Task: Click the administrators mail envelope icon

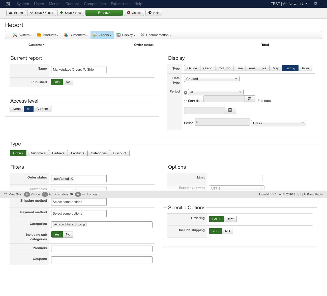Action: [71, 194]
